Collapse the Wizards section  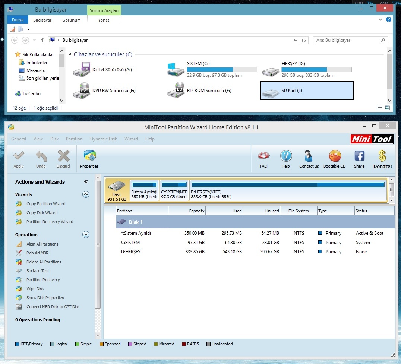(x=86, y=194)
